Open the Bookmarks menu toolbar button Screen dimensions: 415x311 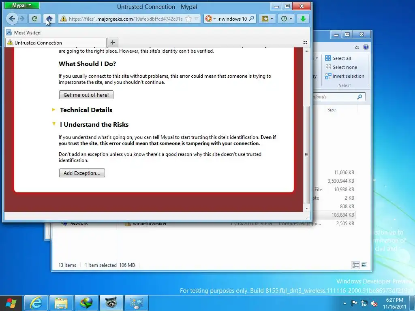(x=267, y=19)
